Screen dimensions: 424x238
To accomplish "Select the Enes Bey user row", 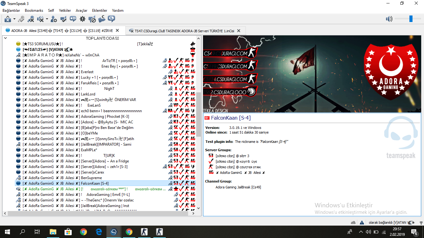I will (105, 66).
